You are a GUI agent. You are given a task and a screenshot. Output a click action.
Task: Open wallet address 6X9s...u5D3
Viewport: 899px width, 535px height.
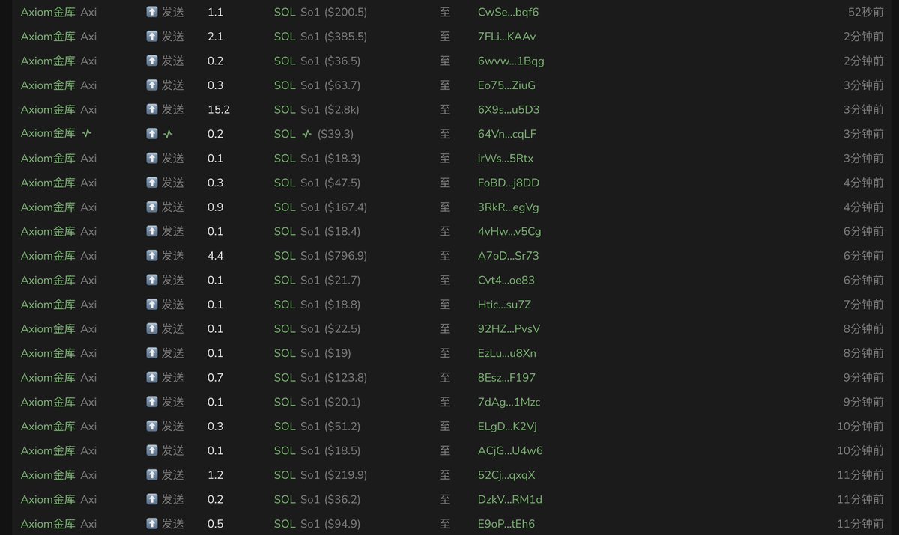pyautogui.click(x=509, y=109)
